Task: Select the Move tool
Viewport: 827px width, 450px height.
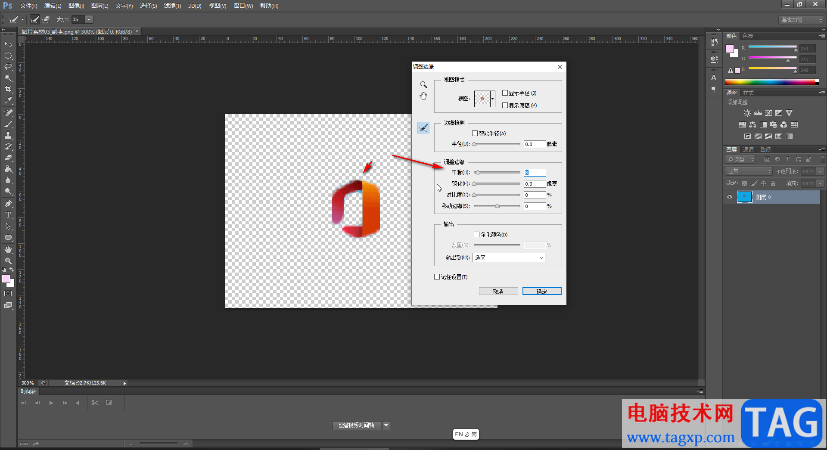Action: [8, 44]
